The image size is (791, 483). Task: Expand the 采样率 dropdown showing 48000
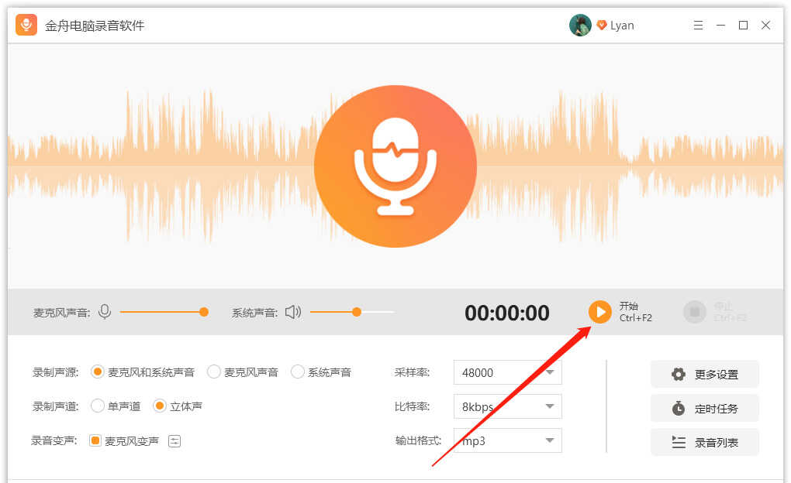tap(507, 372)
